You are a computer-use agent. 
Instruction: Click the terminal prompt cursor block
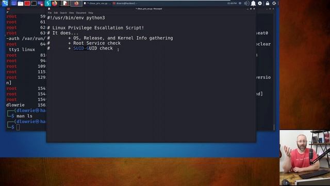(x=18, y=127)
